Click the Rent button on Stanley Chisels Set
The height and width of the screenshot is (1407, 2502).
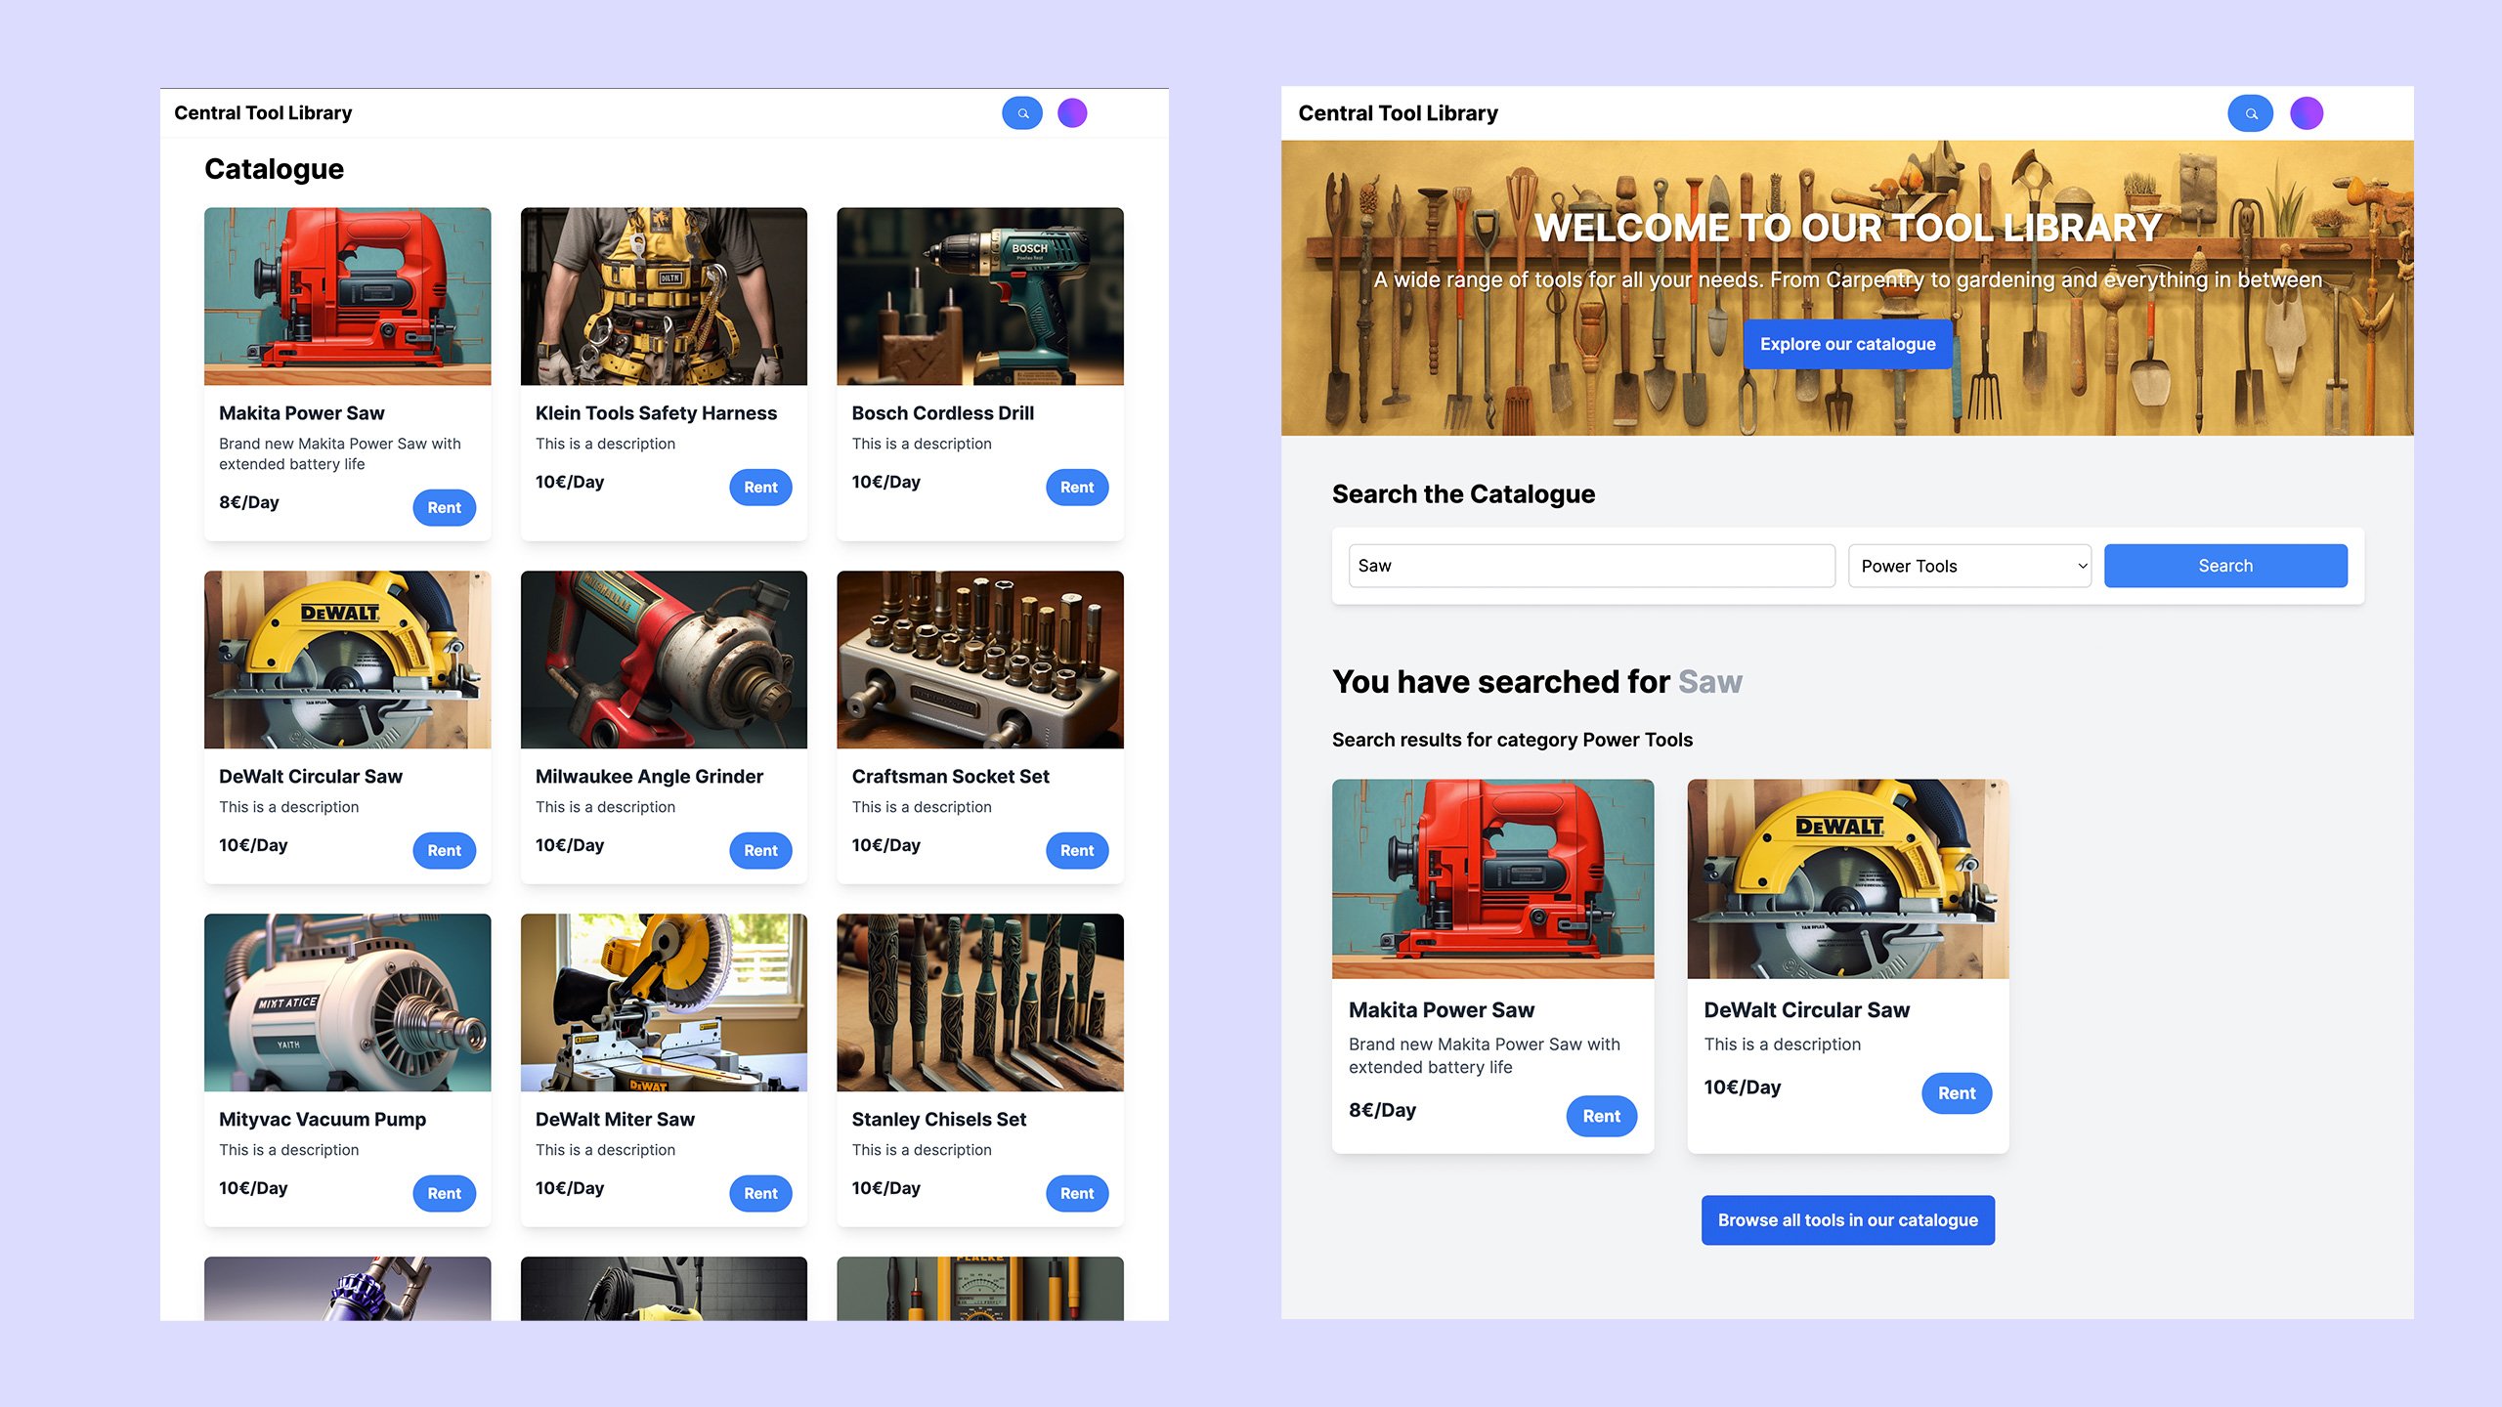(1076, 1192)
